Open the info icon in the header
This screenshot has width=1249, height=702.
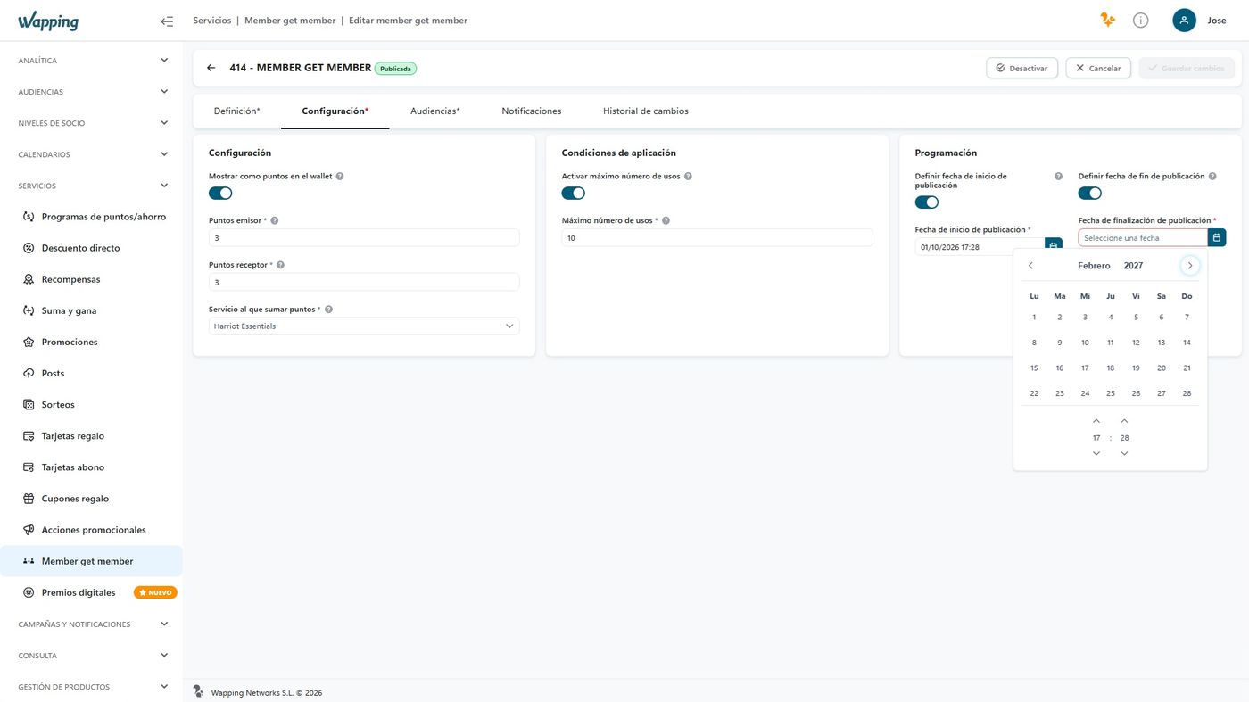pos(1140,20)
